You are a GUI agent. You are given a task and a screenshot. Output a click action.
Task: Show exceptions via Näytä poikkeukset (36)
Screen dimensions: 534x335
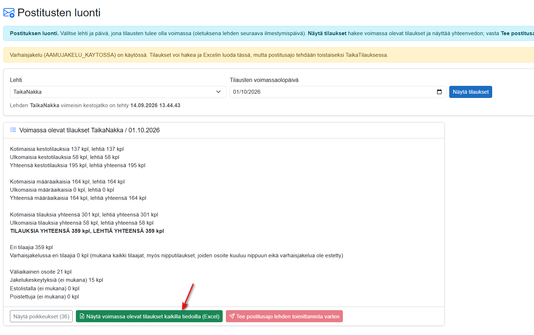pyautogui.click(x=41, y=316)
